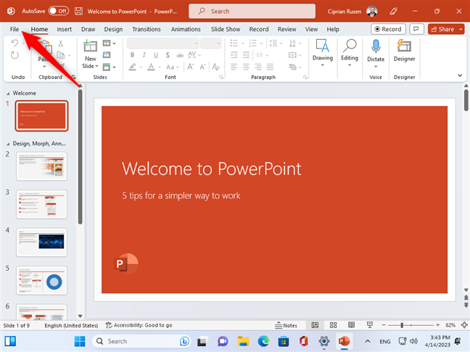This screenshot has height=352, width=470.
Task: Open the Drawing group menu
Action: tap(323, 53)
